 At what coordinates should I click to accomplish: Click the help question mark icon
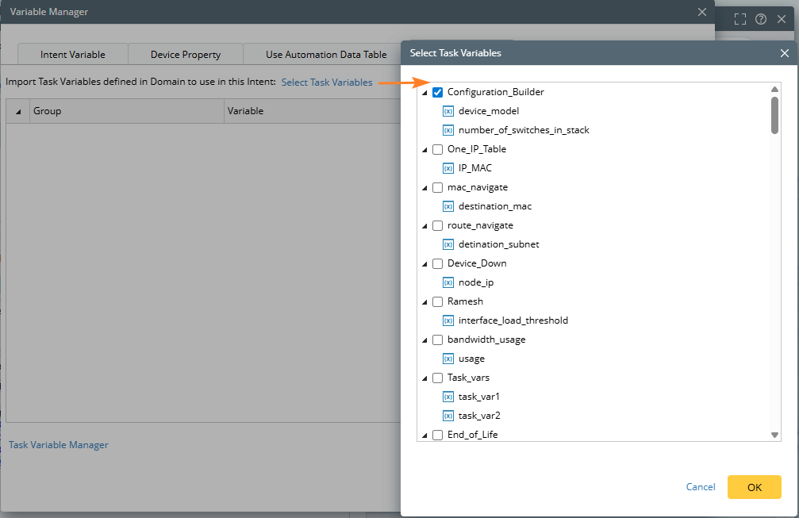761,19
